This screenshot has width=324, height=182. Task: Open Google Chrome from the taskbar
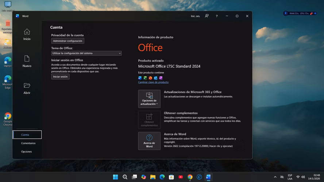[190, 177]
